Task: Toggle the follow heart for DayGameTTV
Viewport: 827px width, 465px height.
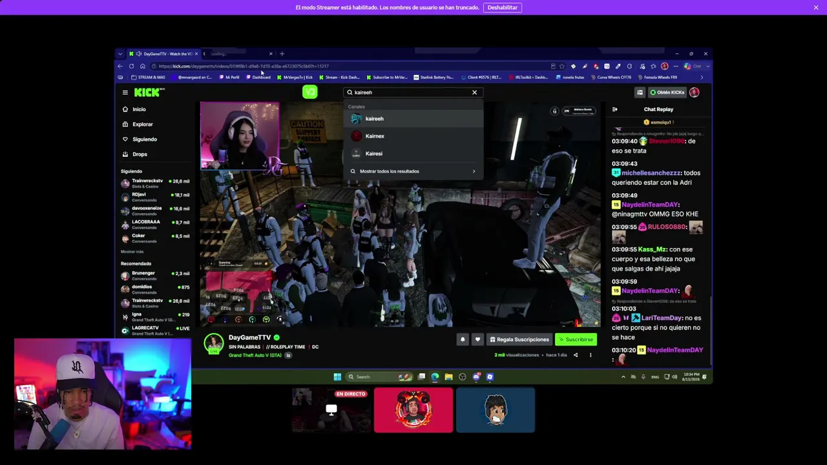Action: (477, 339)
